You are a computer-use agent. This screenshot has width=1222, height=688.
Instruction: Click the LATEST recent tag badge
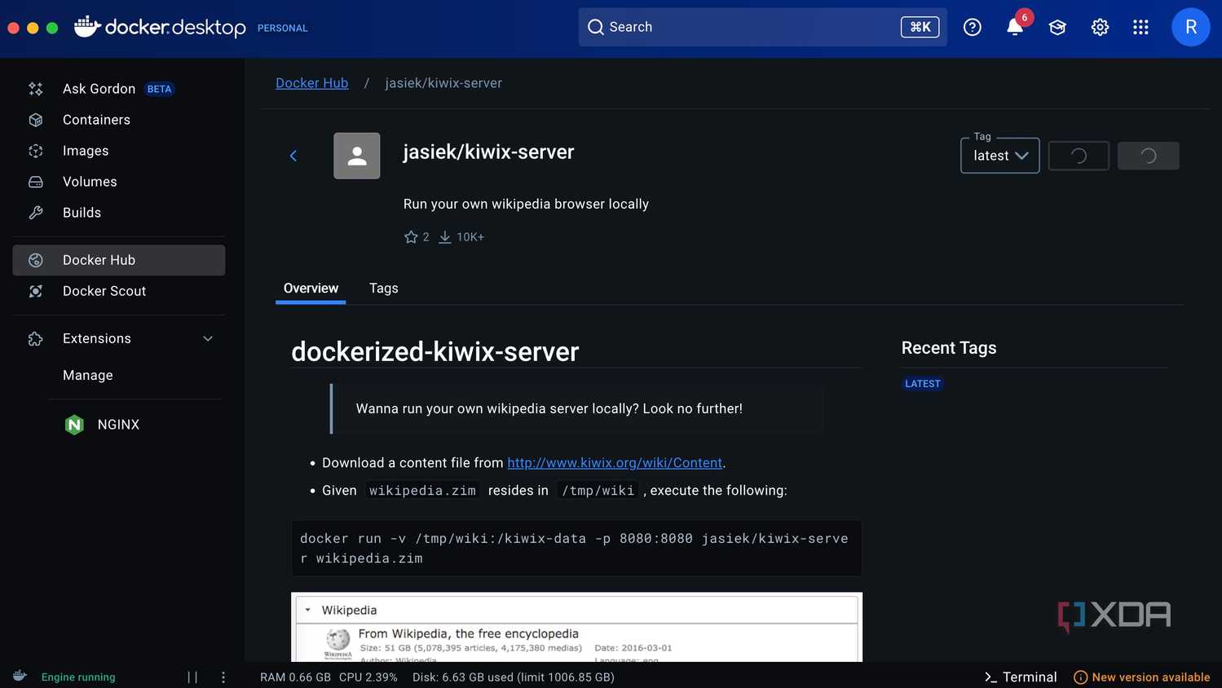pos(923,384)
